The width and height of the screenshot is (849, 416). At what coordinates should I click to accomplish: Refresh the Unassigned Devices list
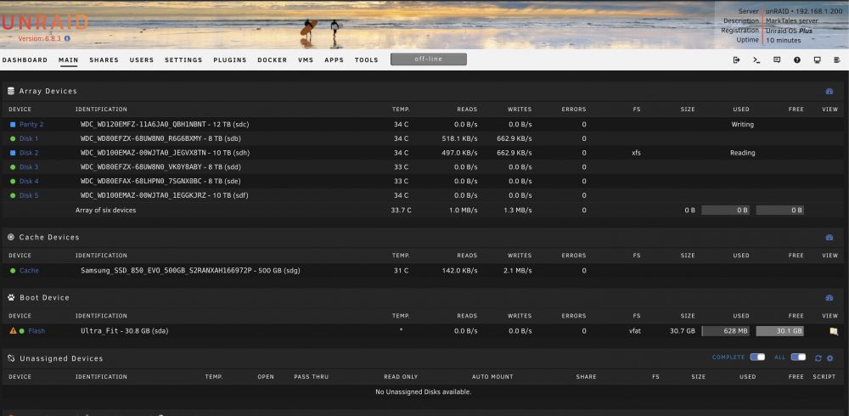point(818,358)
